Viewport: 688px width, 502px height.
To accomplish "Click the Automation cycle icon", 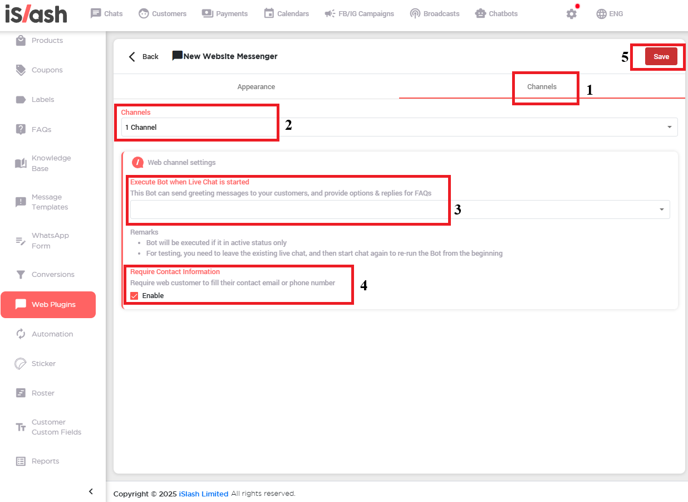I will [x=21, y=334].
